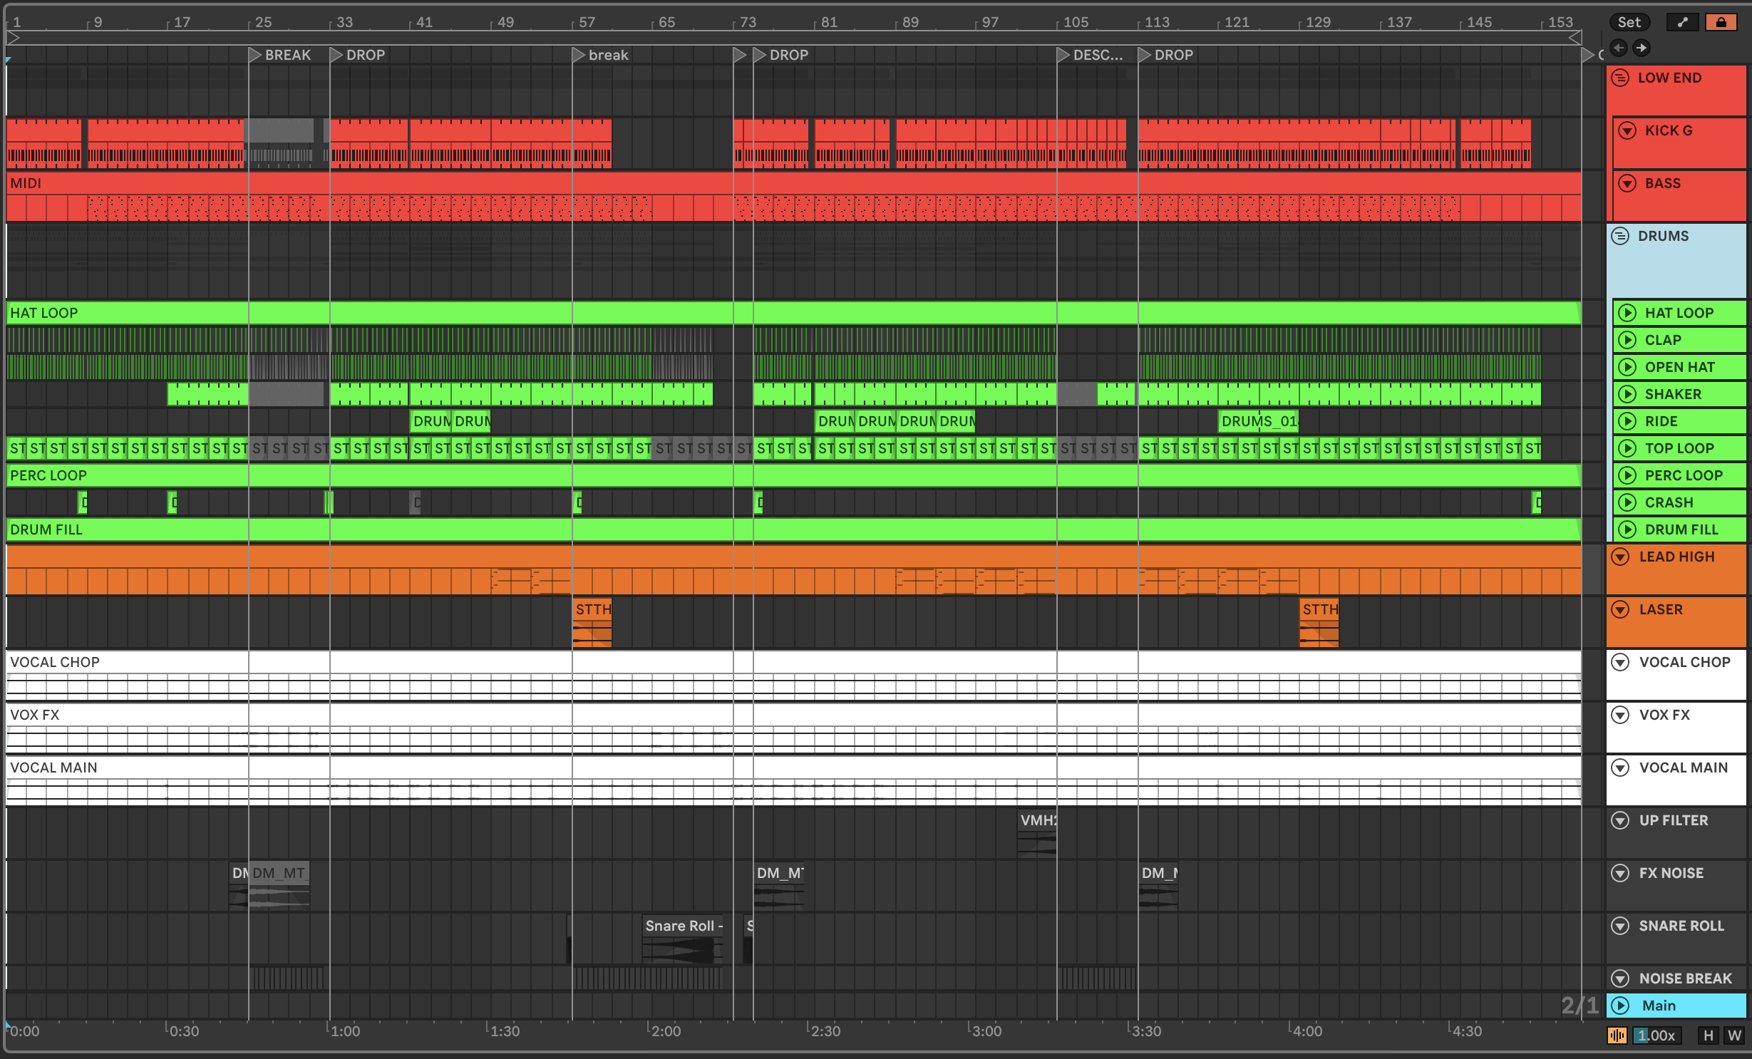Unfold the CLAP track arrow
This screenshot has height=1059, width=1752.
(x=1627, y=340)
